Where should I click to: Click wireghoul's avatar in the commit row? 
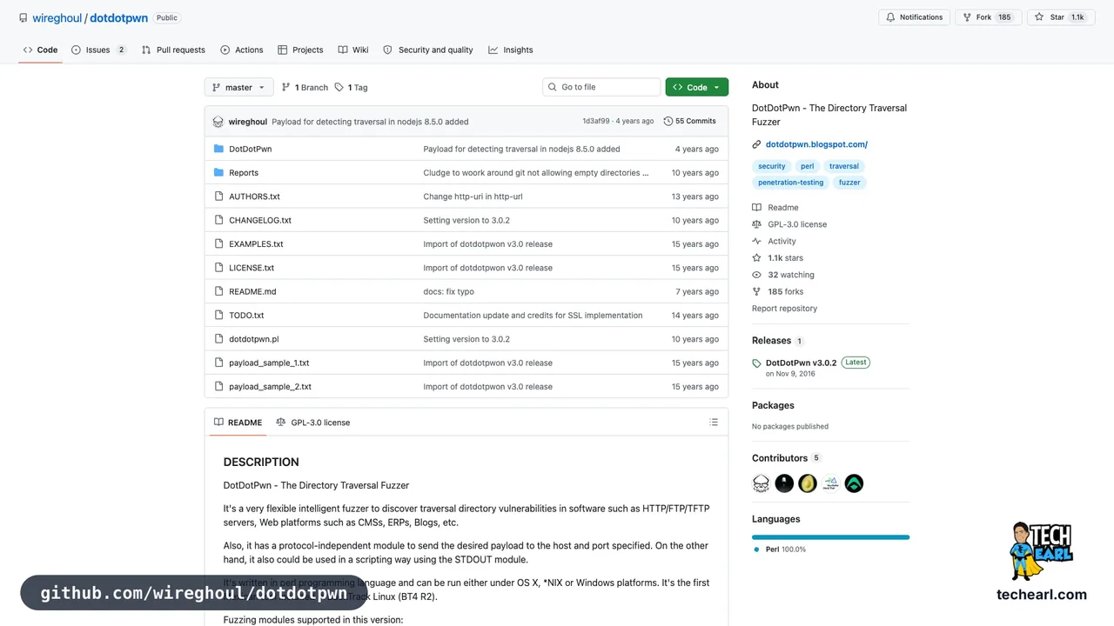point(218,122)
